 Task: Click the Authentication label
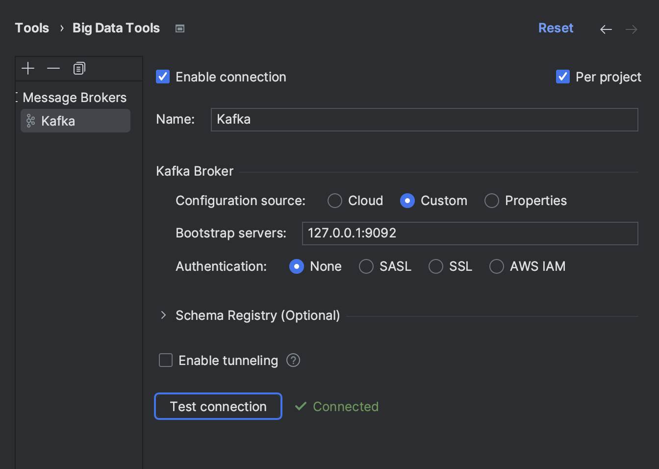coord(221,266)
